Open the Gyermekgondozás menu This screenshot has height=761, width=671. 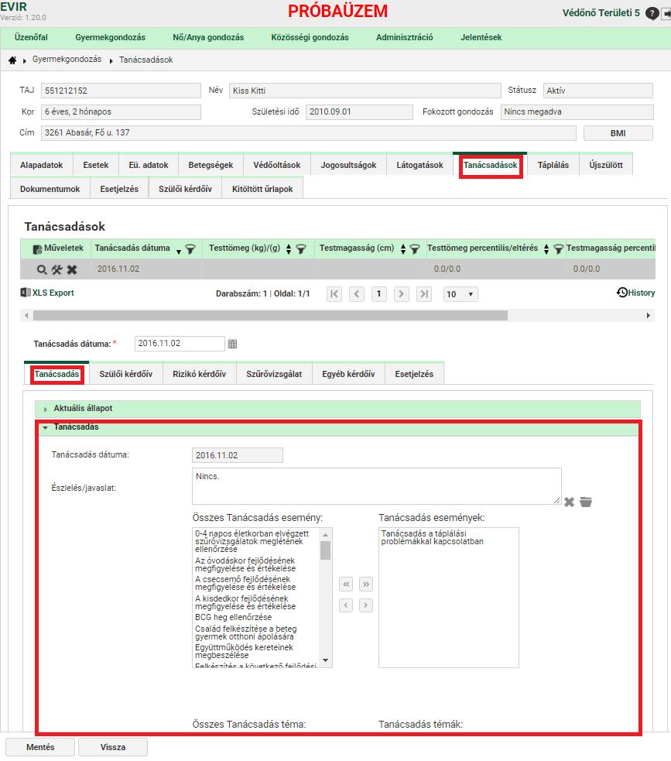[x=110, y=37]
